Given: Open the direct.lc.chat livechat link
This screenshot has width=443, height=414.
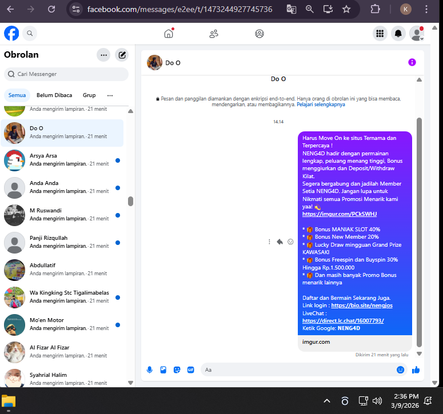Looking at the screenshot, I should click(x=343, y=320).
